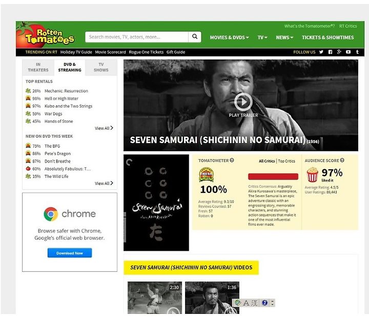Screen dimensions: 369x318
Task: Play the 2:30 video thumbnail
Action: coord(155,298)
